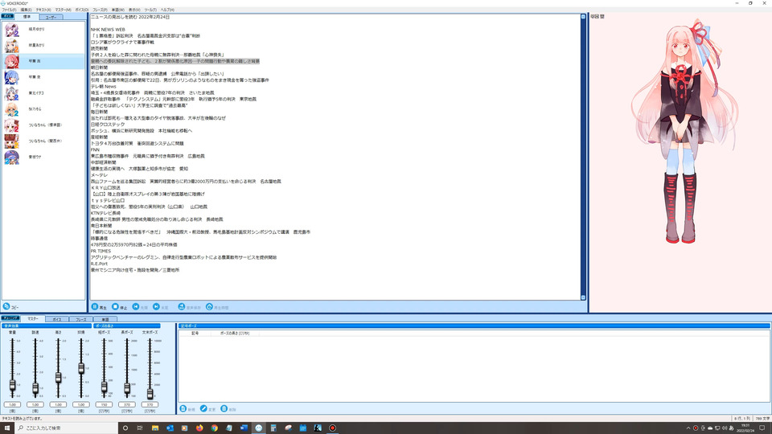Jump to beginning with 先頭 button
Image resolution: width=772 pixels, height=434 pixels.
click(x=140, y=307)
